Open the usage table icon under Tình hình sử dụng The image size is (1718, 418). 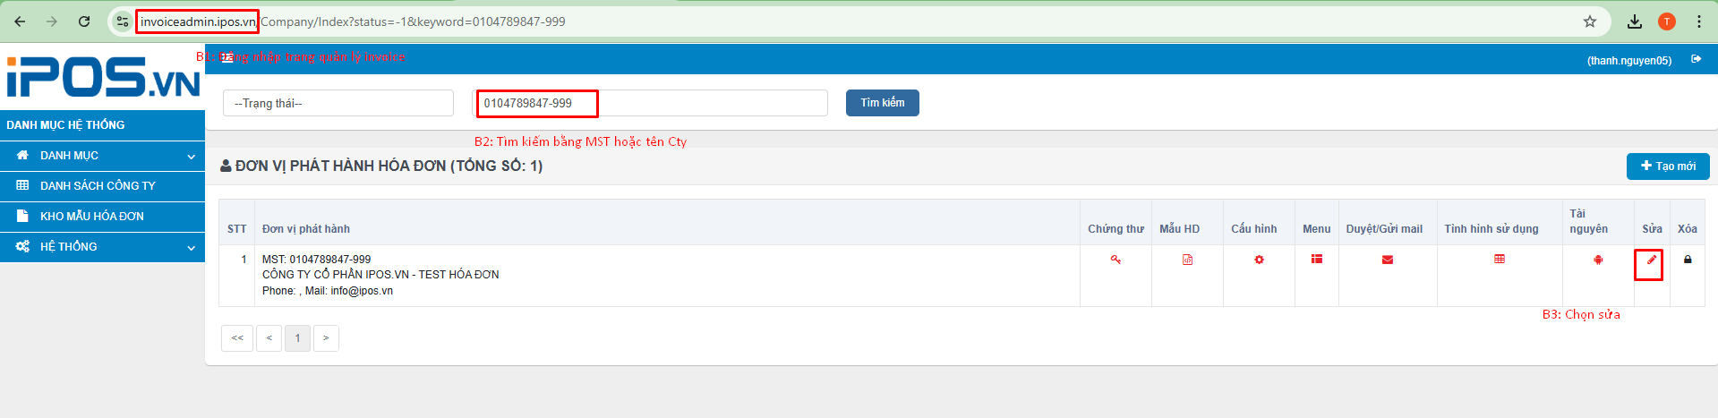(1500, 259)
